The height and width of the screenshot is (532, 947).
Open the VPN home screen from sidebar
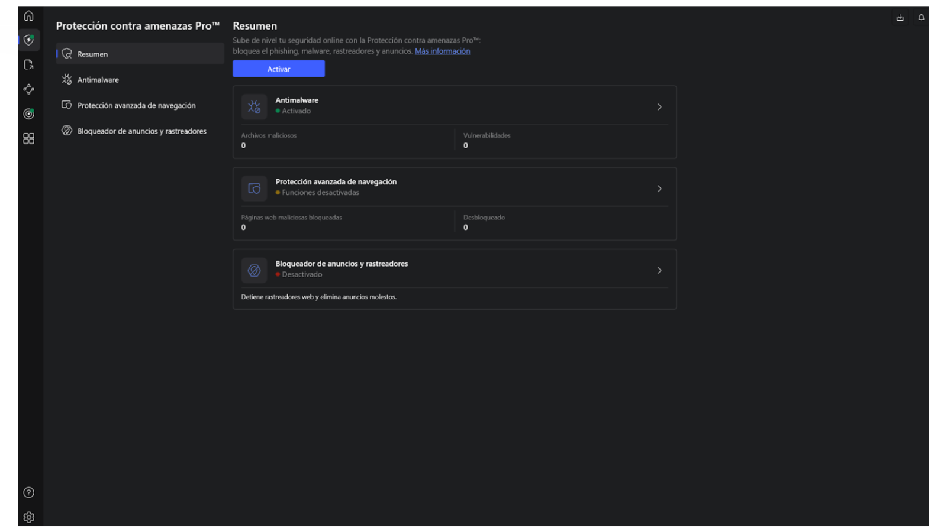pos(28,16)
